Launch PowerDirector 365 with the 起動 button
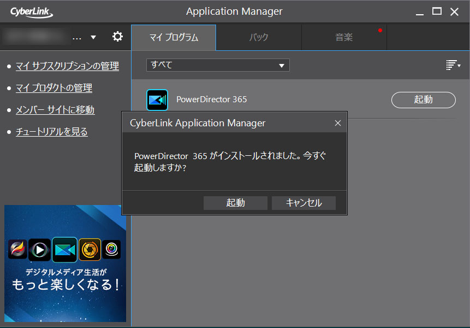The image size is (470, 328). [x=423, y=99]
